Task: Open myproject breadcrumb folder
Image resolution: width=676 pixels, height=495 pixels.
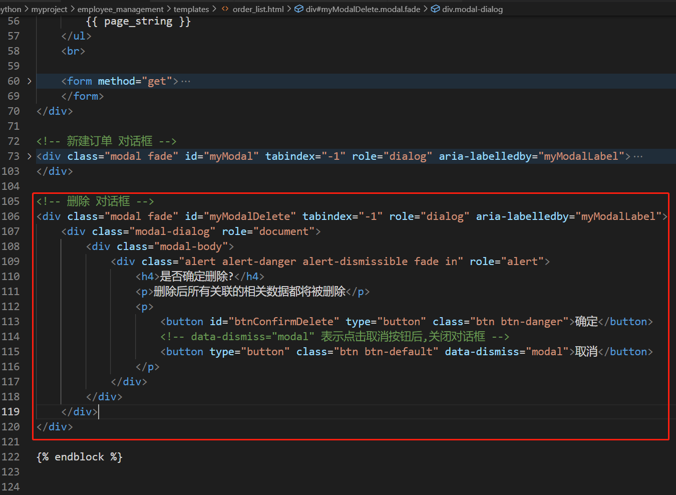Action: [x=49, y=9]
